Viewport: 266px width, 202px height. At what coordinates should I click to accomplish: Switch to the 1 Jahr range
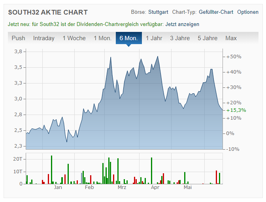[154, 38]
